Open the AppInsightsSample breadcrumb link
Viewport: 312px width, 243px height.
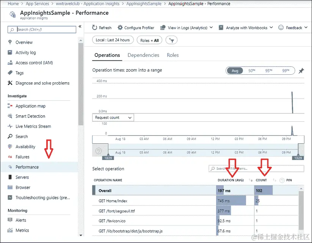tap(144, 3)
